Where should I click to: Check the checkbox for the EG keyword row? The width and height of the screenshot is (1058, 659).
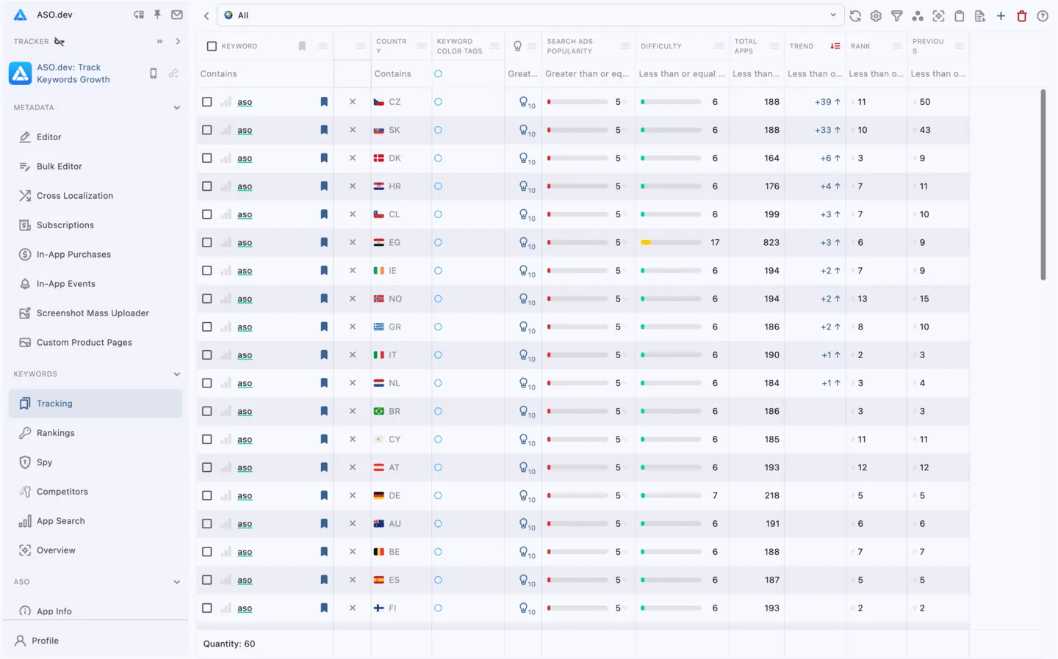[x=206, y=242]
